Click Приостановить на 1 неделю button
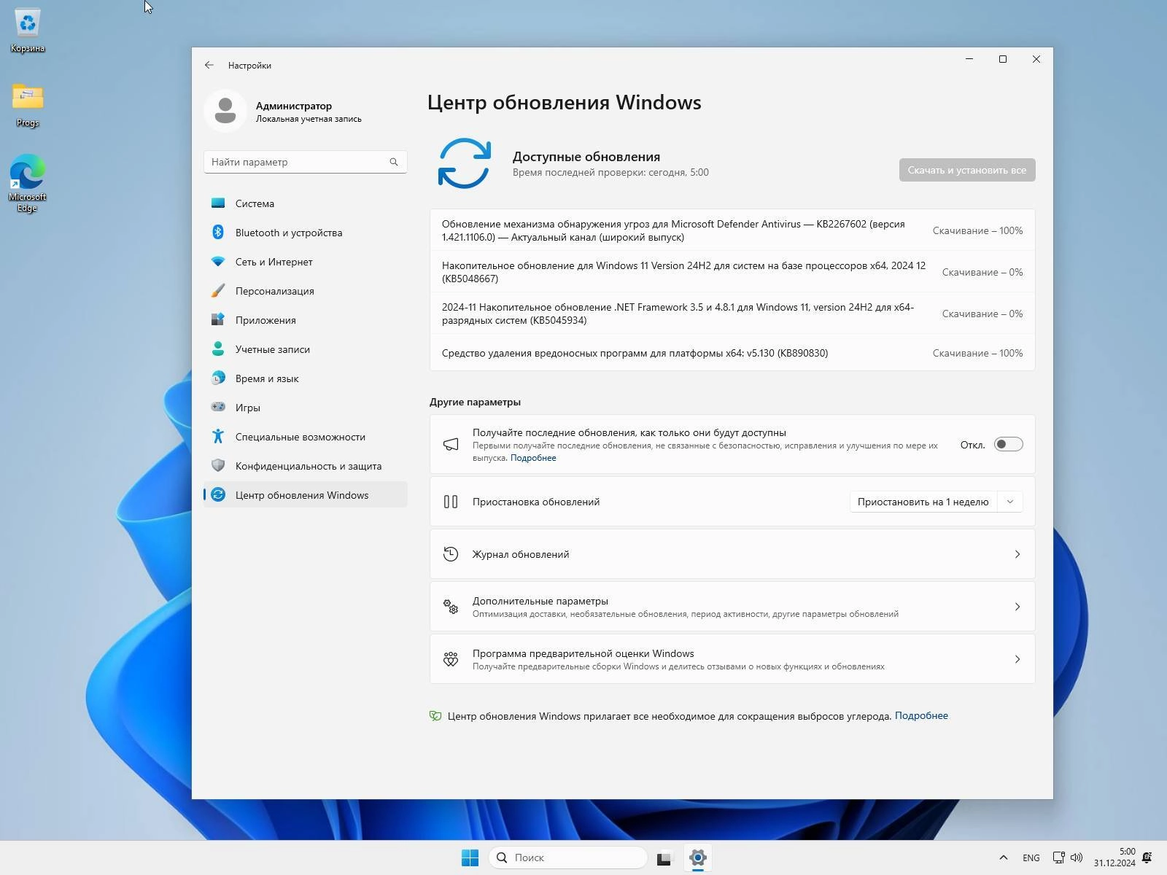Viewport: 1167px width, 875px height. point(923,502)
